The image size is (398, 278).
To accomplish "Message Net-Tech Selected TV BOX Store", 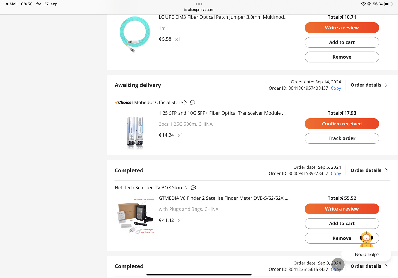I will (x=193, y=188).
